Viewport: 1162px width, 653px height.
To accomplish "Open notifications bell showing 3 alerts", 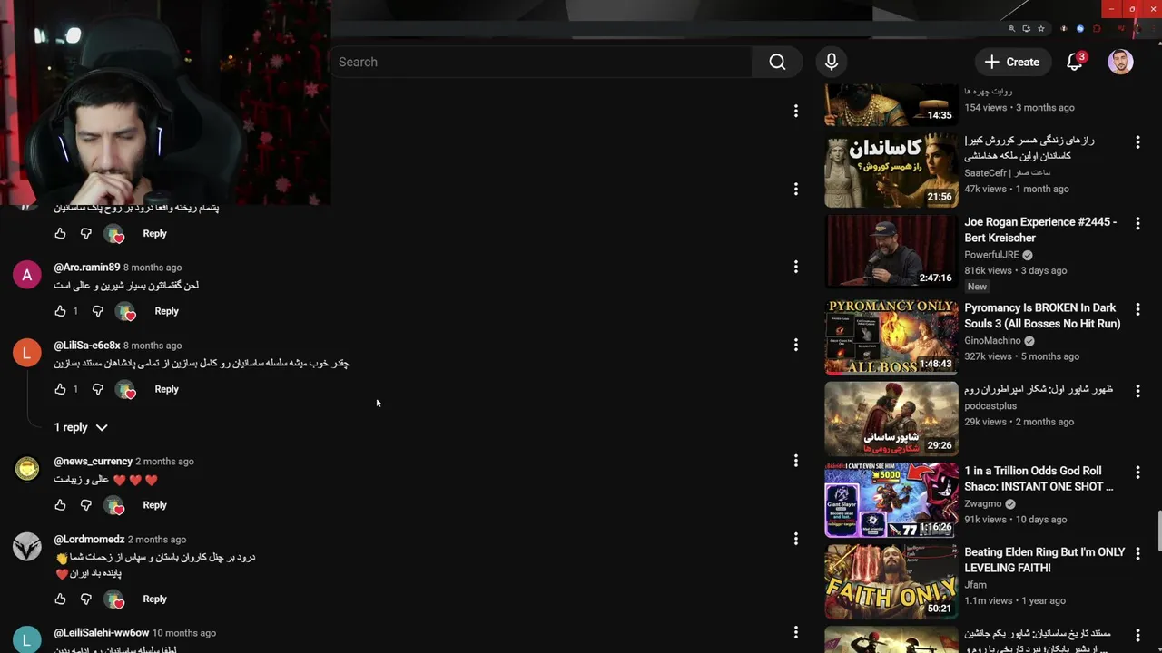I will pyautogui.click(x=1075, y=62).
